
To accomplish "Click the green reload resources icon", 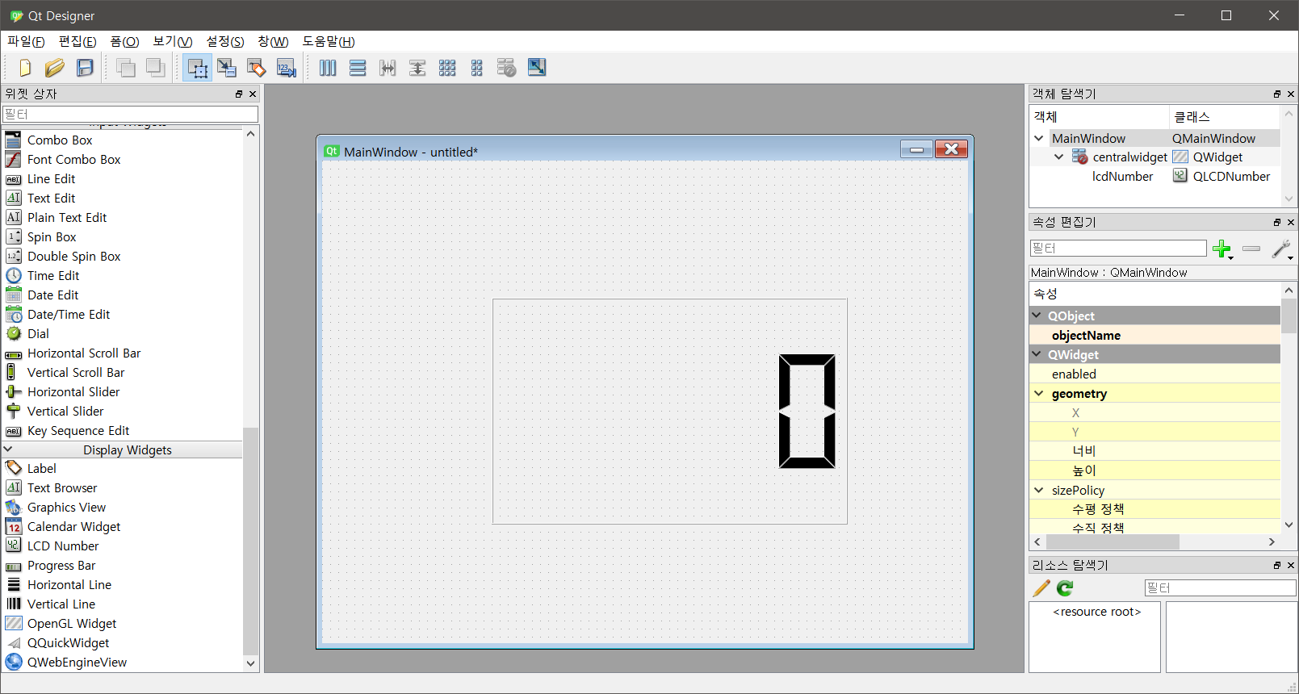I will 1065,588.
